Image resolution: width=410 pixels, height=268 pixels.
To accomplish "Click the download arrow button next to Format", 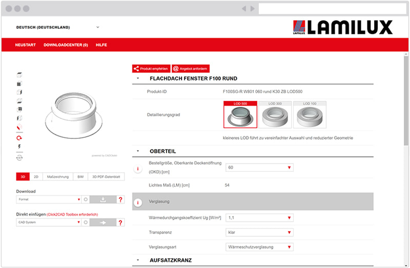I will point(103,199).
